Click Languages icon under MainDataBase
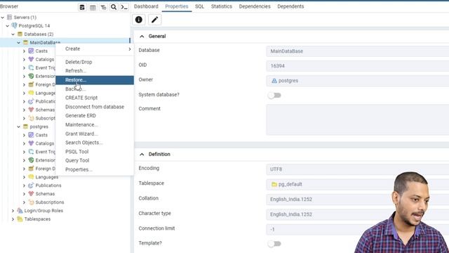 point(31,93)
